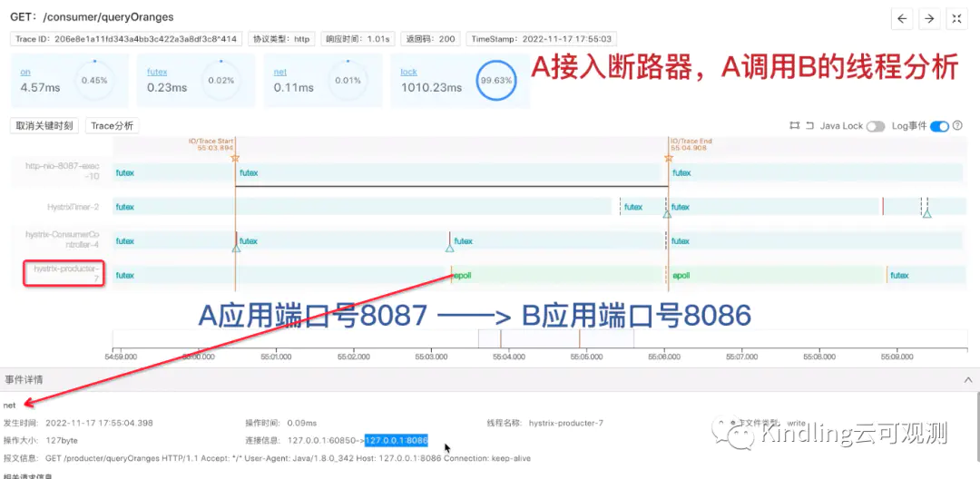Enable the Java Lock toggle
The width and height of the screenshot is (980, 479).
click(875, 126)
